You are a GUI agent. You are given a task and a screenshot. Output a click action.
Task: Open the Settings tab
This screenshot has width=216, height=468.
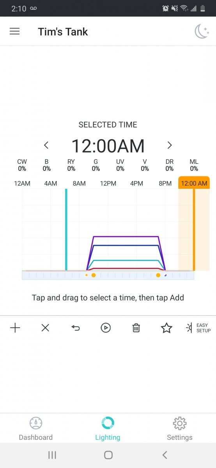coord(180,429)
